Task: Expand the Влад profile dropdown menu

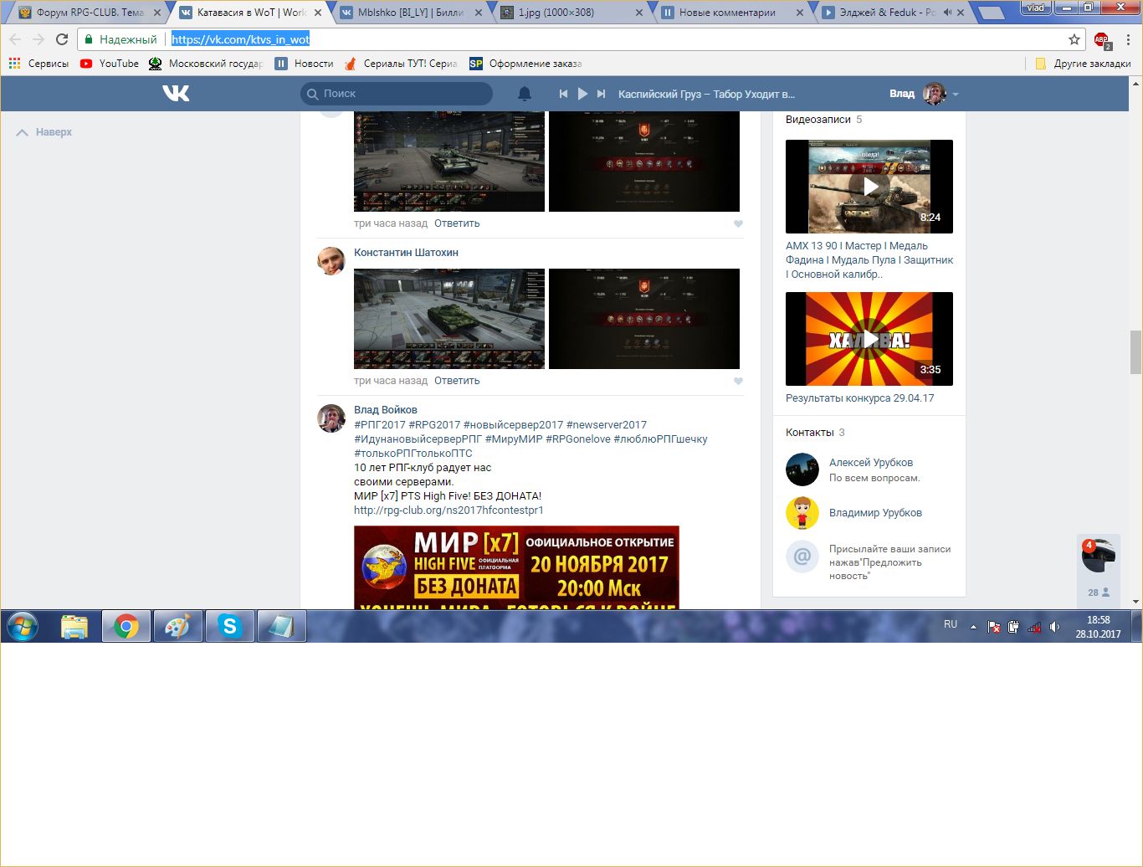Action: click(x=956, y=95)
